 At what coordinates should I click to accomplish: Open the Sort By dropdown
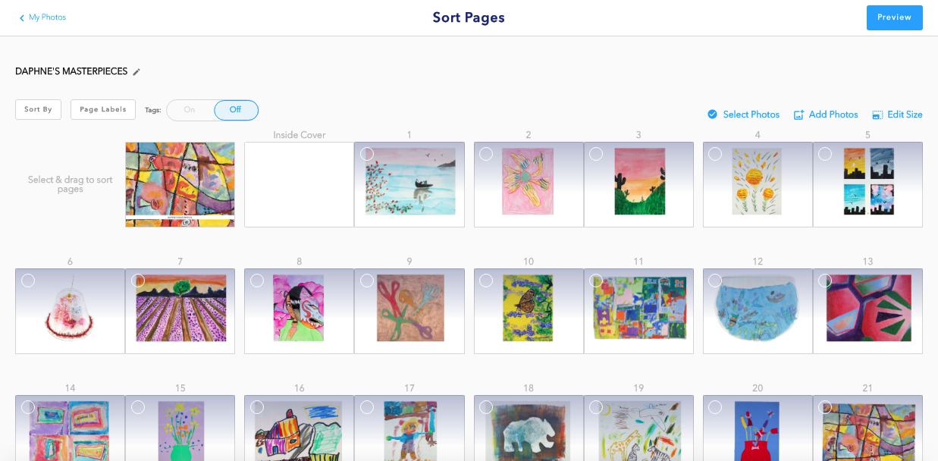click(x=38, y=109)
